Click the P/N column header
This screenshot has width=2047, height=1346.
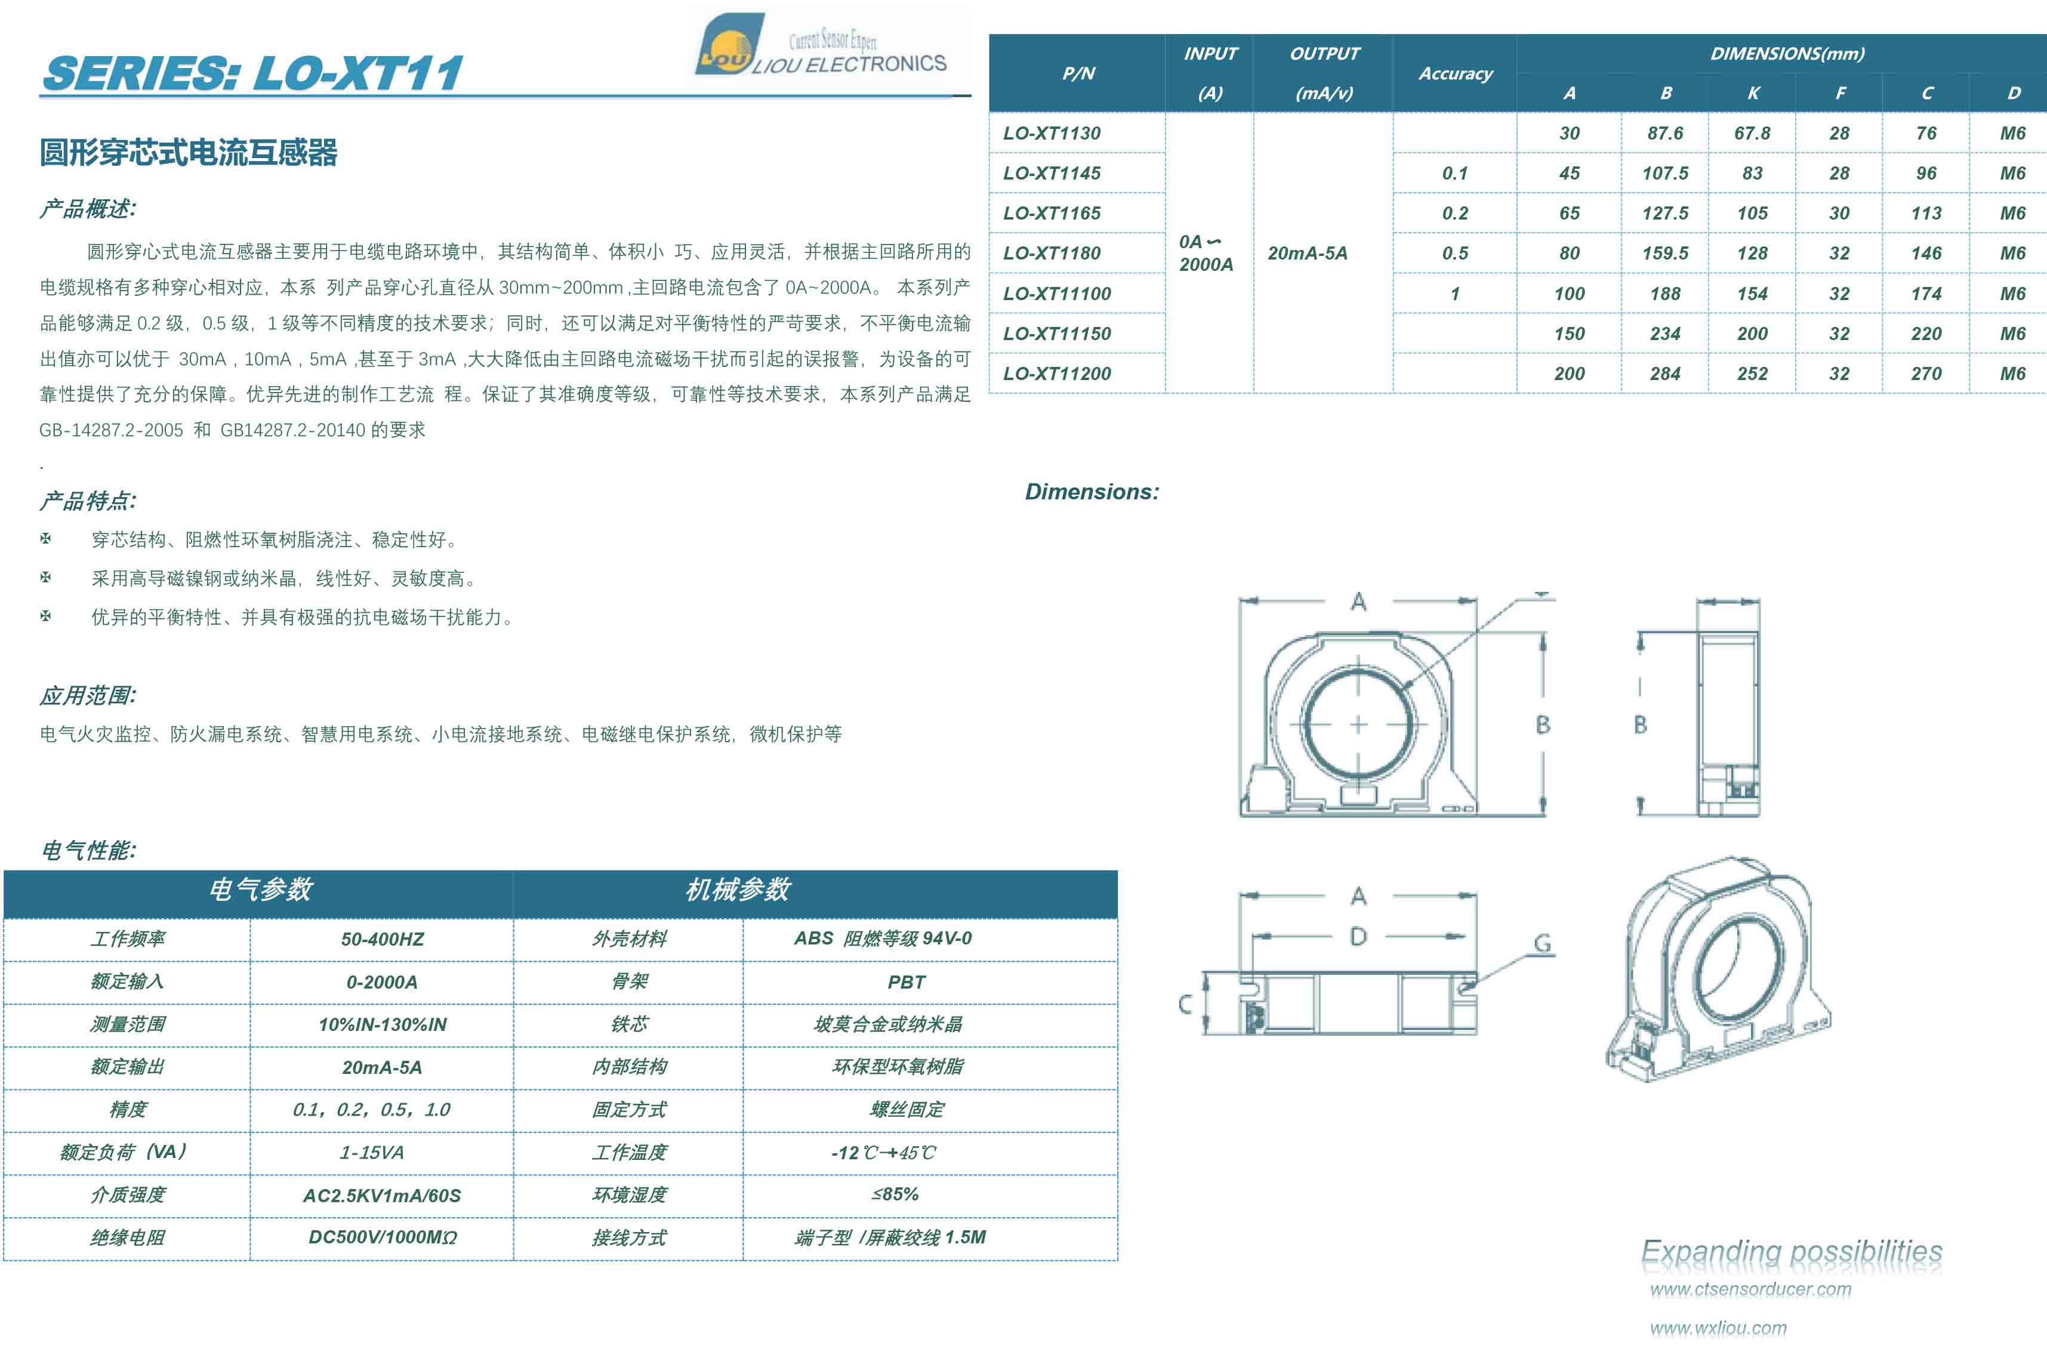click(x=1078, y=73)
